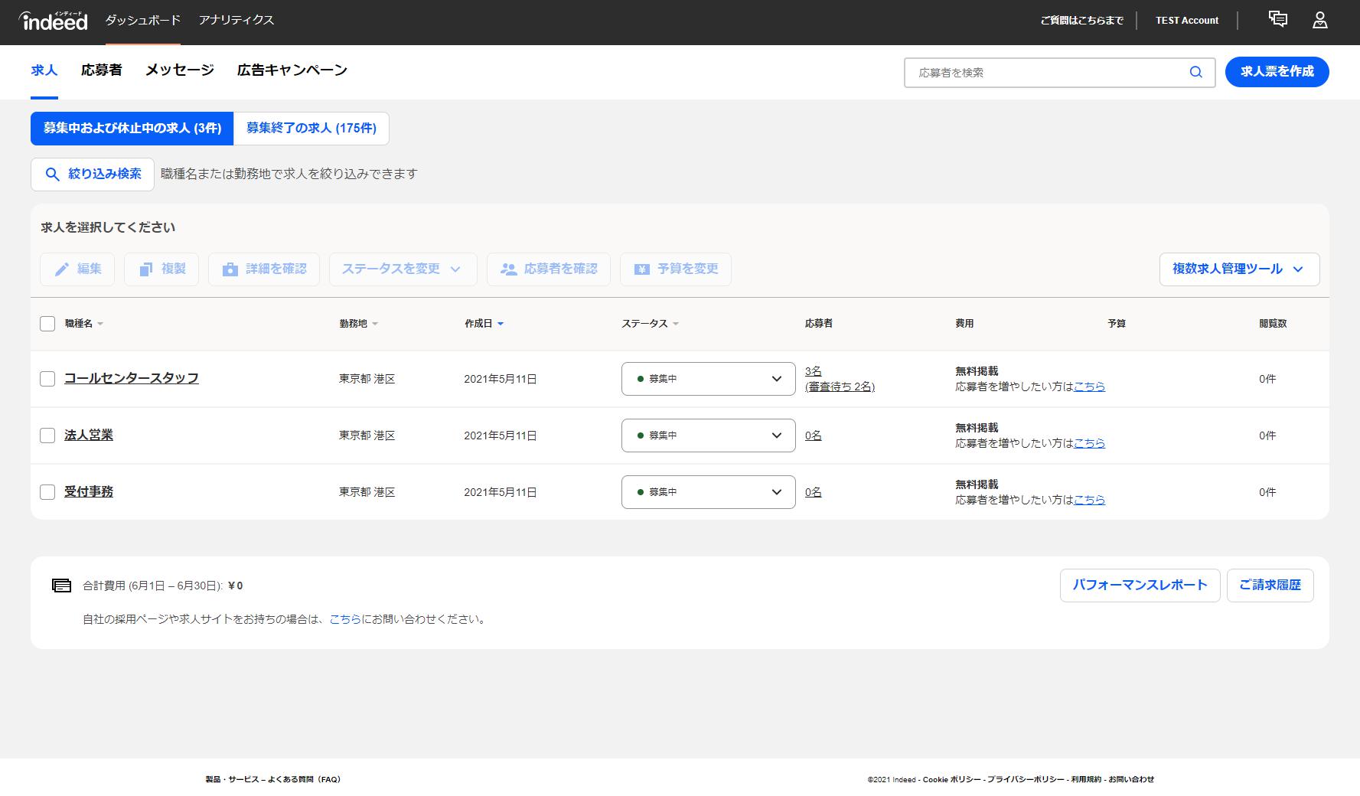Switch to 募集終了の求人 (175件) tab
The image size is (1360, 796).
point(311,129)
